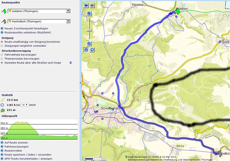Screen dimensions: 230x161
Task: Click the map back arrow button
Action: pos(86,5)
